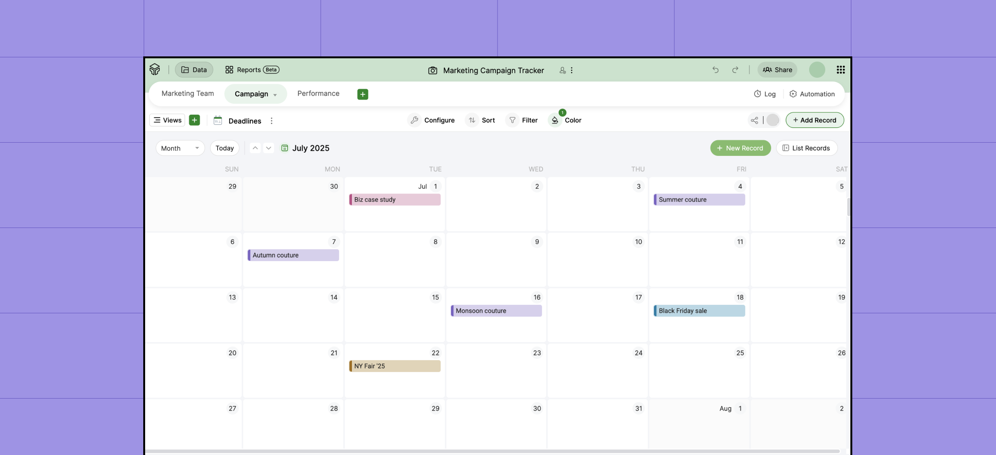The height and width of the screenshot is (455, 996).
Task: Open the Biz case study event
Action: coord(395,200)
